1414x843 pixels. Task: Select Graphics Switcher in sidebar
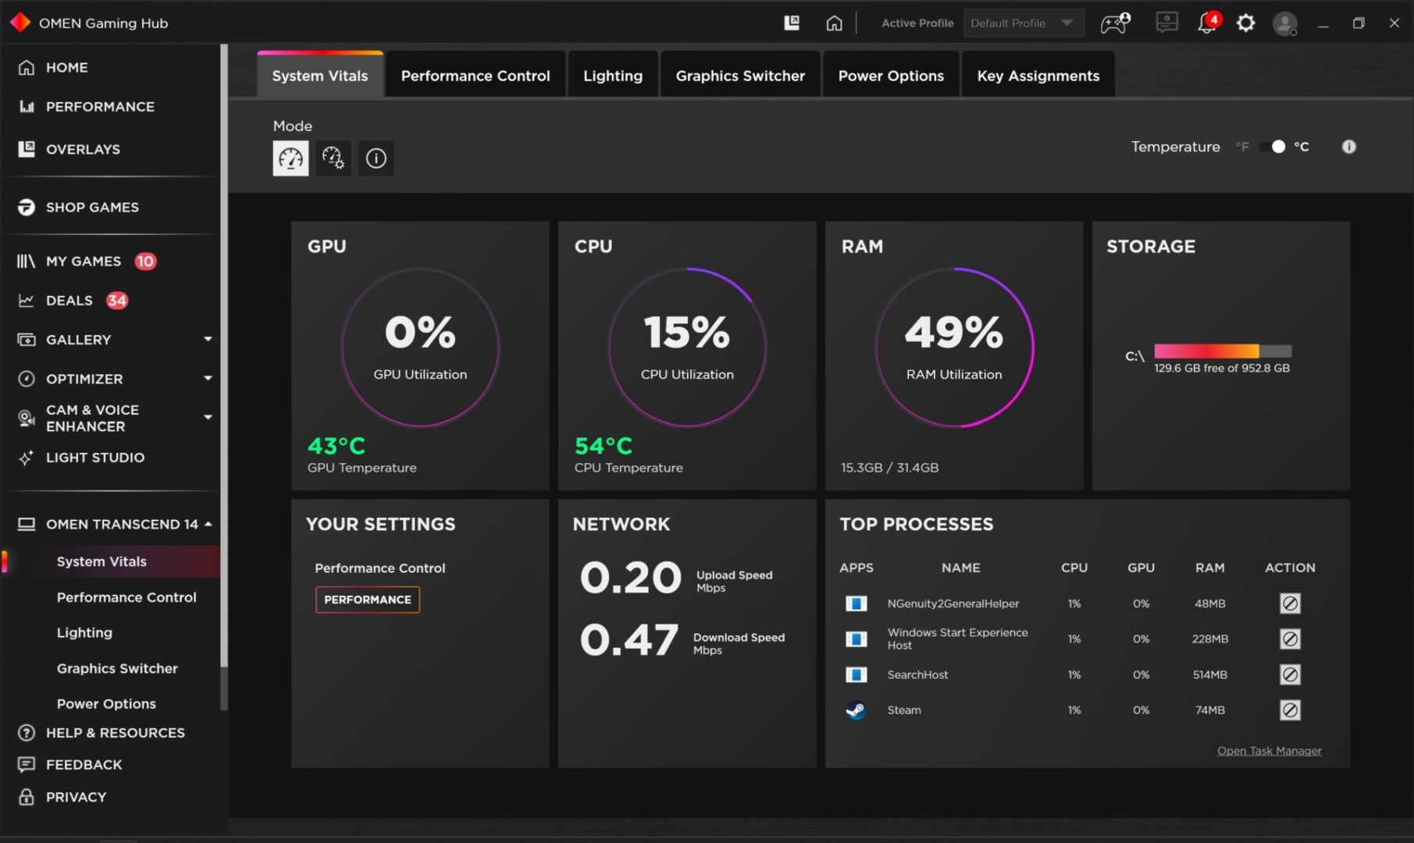[117, 668]
